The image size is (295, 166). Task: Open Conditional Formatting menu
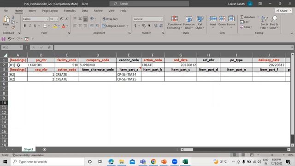click(x=175, y=23)
